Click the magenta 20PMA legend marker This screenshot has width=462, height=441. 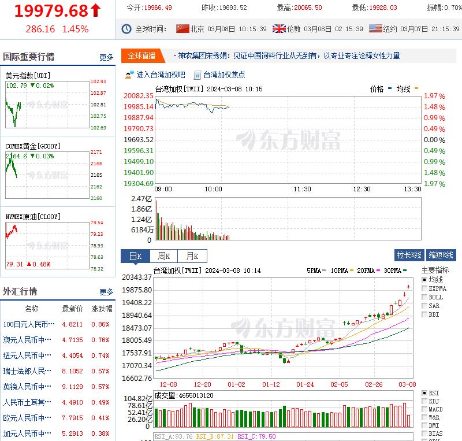(x=378, y=270)
